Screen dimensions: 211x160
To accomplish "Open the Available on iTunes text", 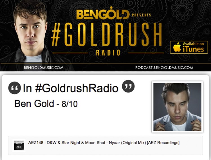I will tap(193, 47).
